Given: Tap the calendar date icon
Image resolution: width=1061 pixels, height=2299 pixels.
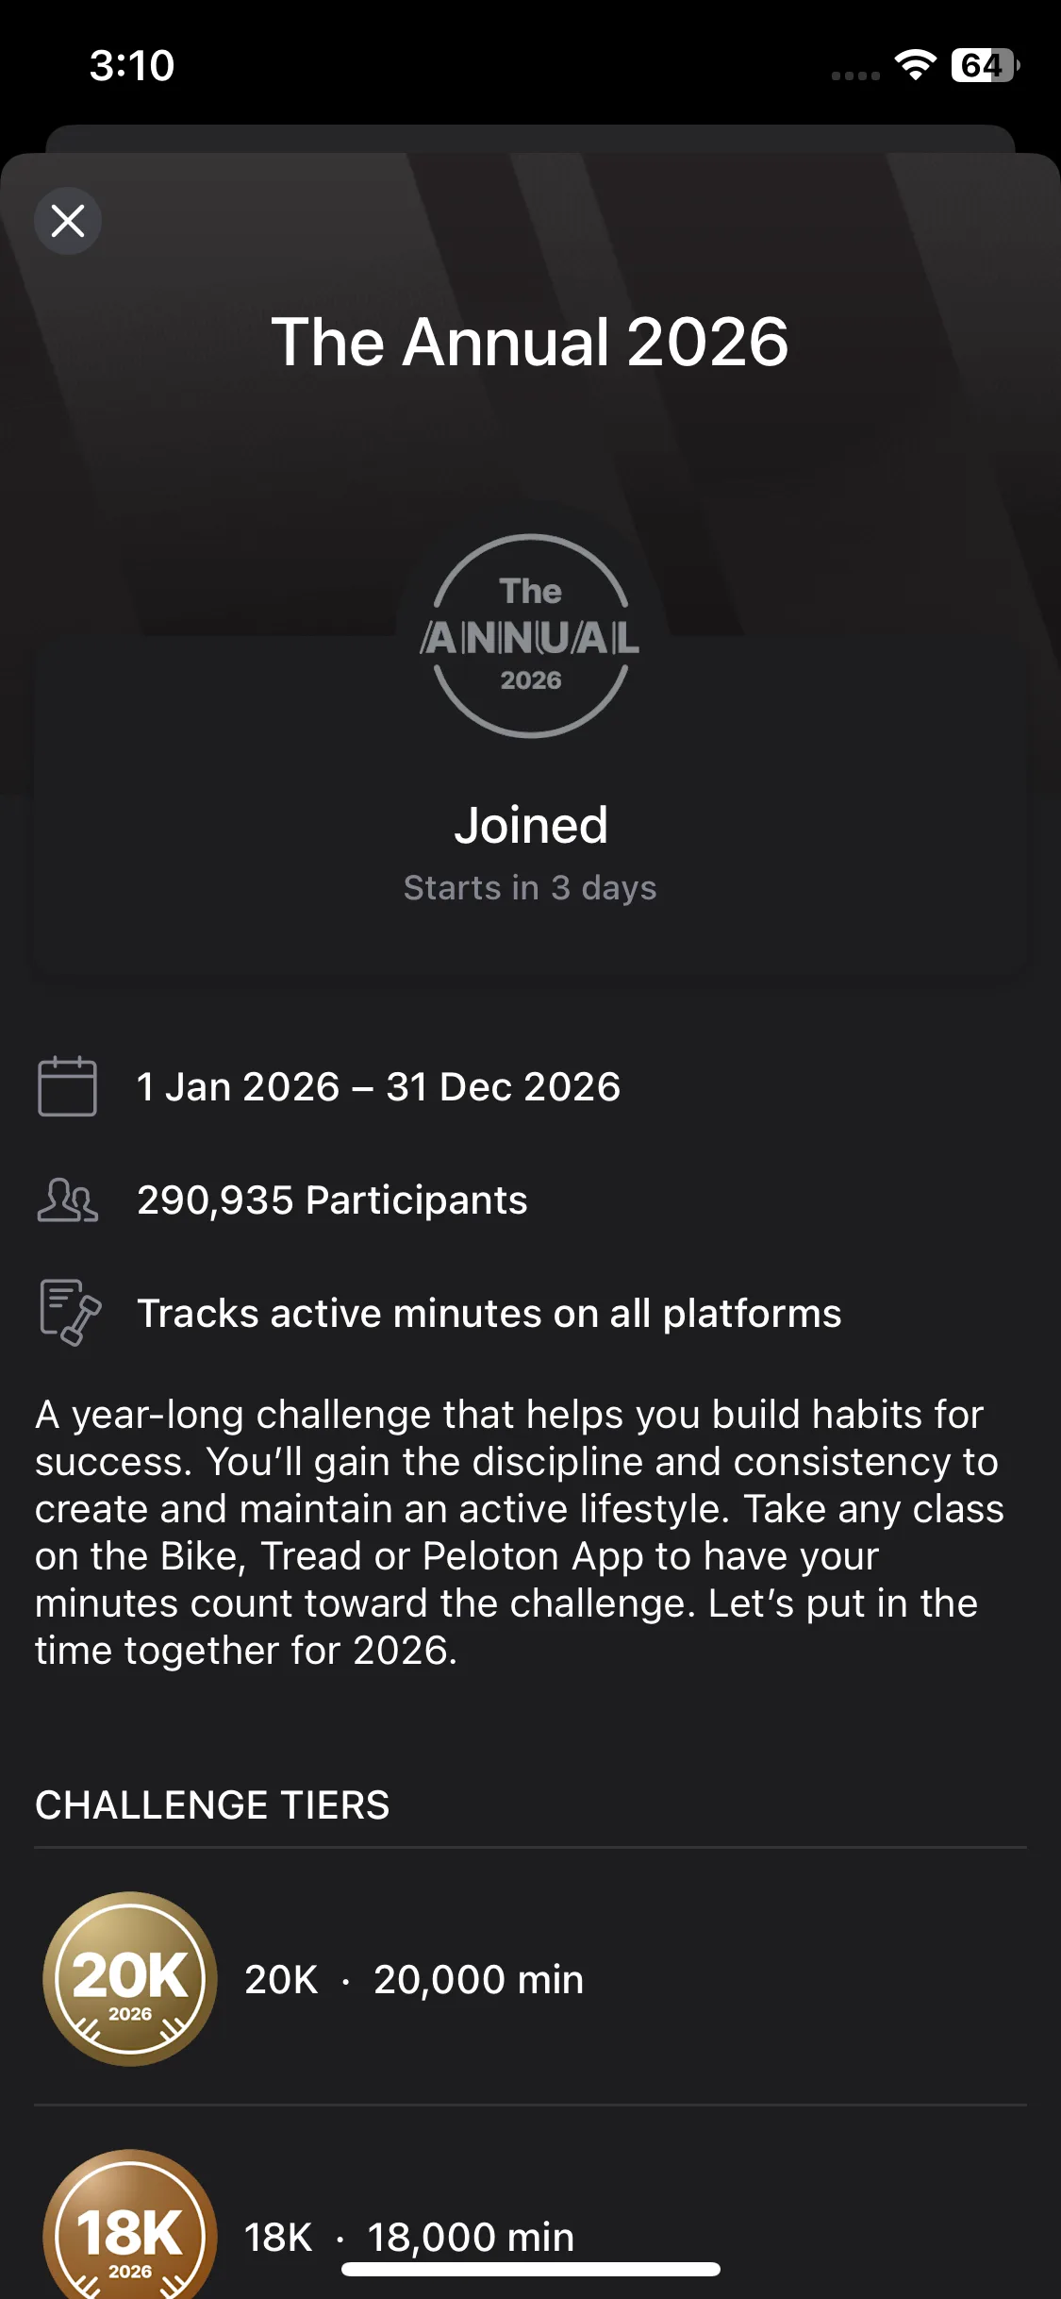Looking at the screenshot, I should click(67, 1086).
